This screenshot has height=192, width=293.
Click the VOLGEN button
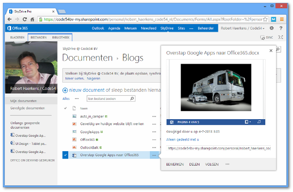point(212,164)
